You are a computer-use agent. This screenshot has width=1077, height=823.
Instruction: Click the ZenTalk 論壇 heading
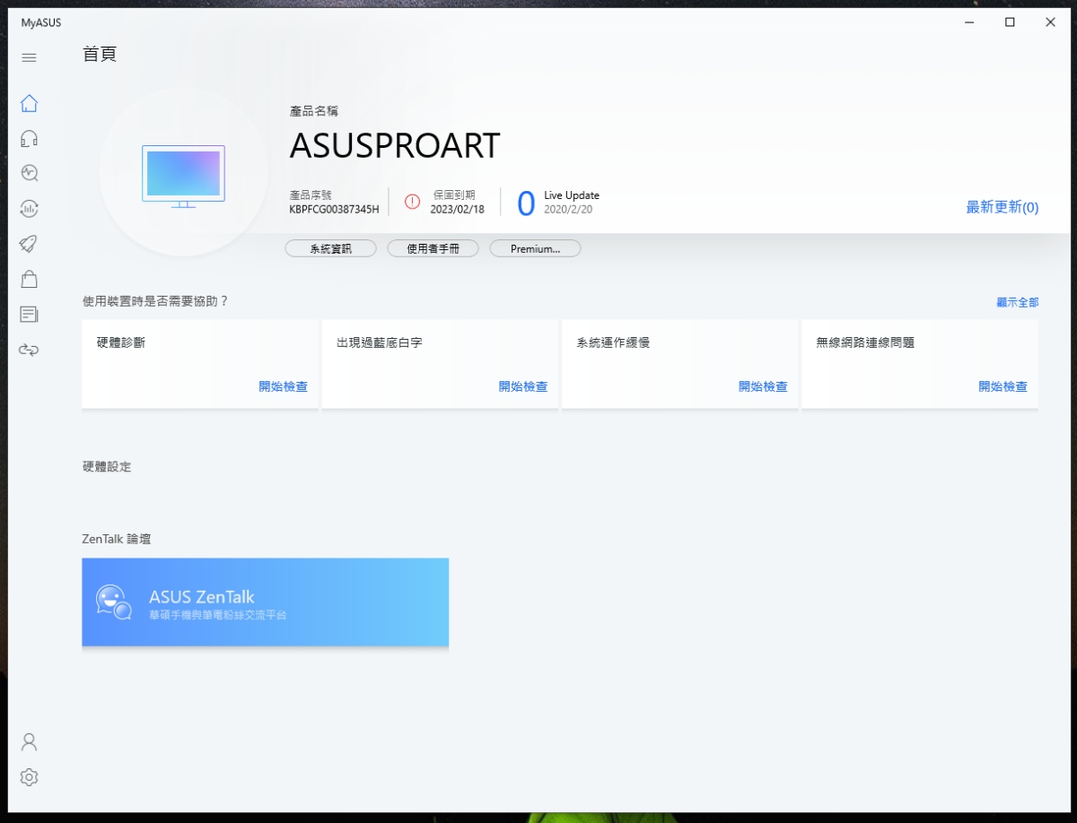click(x=117, y=539)
